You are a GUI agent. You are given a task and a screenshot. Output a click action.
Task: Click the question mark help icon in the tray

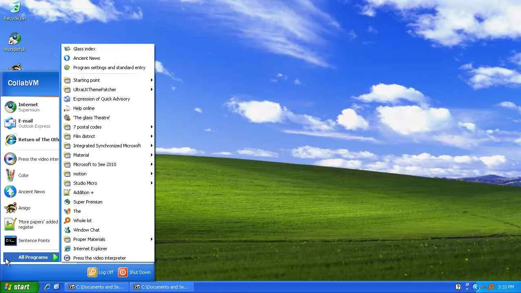coord(458,287)
